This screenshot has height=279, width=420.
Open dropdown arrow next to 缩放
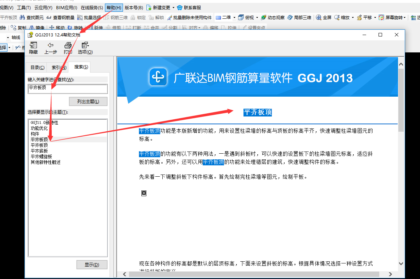353,17
